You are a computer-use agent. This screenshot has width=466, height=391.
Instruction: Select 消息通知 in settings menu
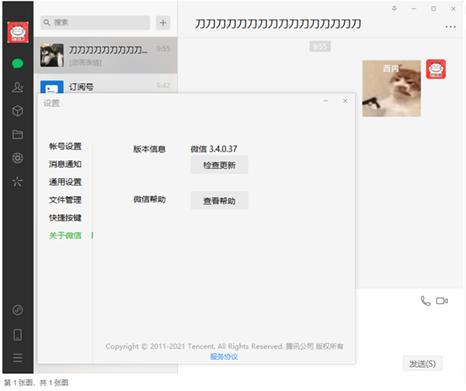(65, 164)
